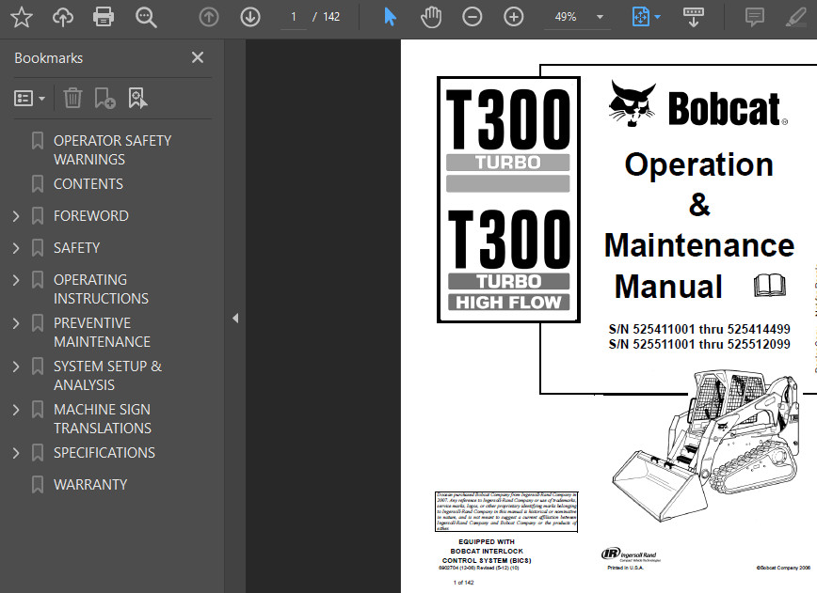Click the loader illustration on the cover

706,445
